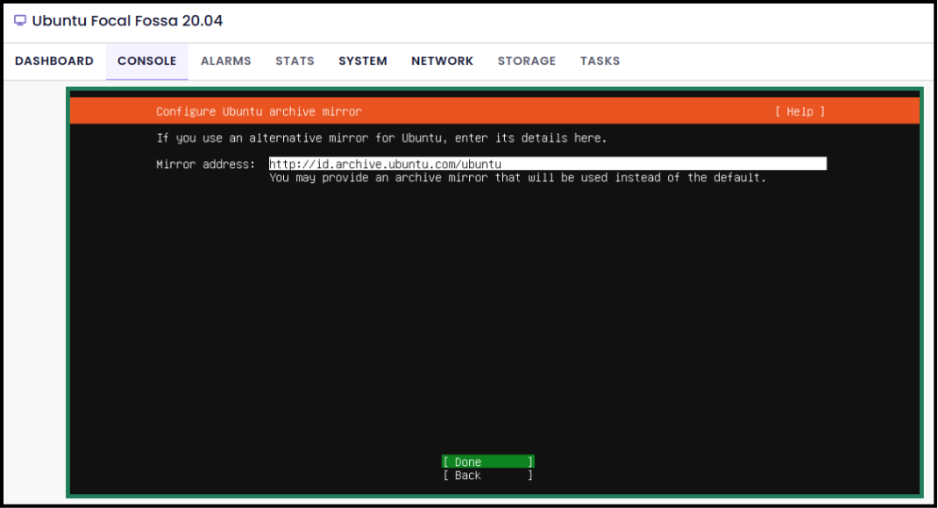Screen dimensions: 938x508
Task: Open the SYSTEM tab
Action: click(x=363, y=61)
